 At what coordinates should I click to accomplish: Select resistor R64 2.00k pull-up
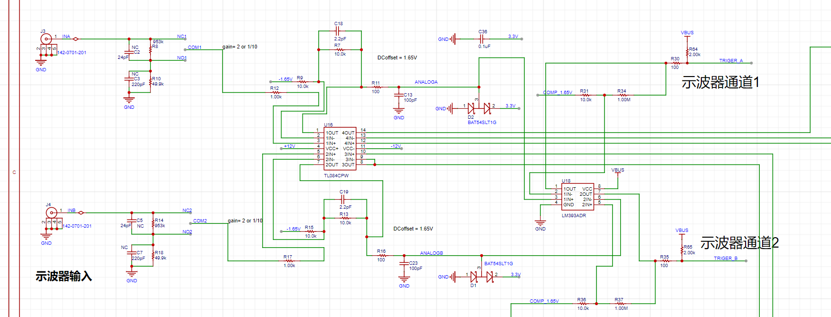coord(687,52)
